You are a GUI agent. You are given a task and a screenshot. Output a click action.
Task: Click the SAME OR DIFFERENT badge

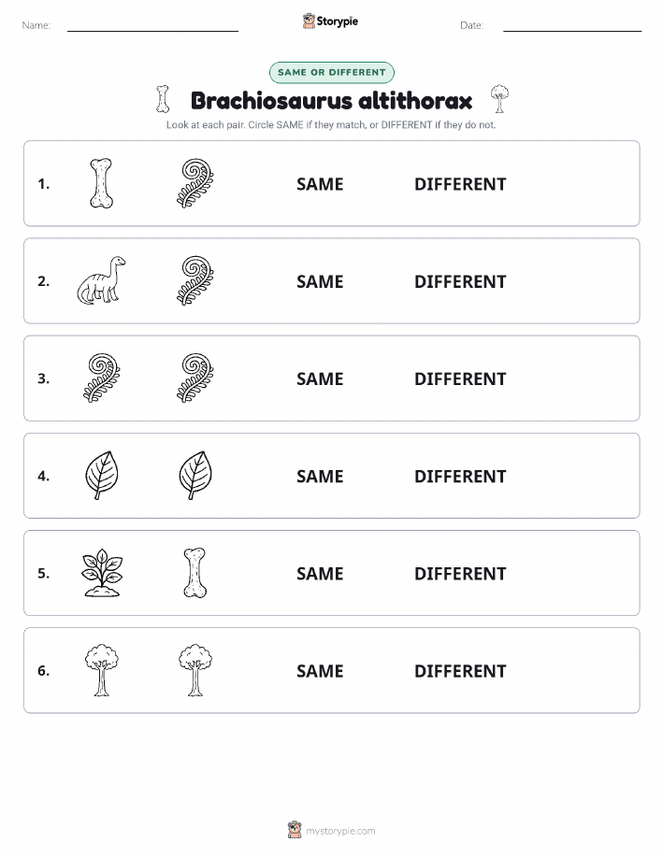331,73
